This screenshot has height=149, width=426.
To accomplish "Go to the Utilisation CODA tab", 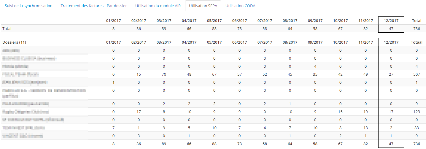I will (240, 6).
